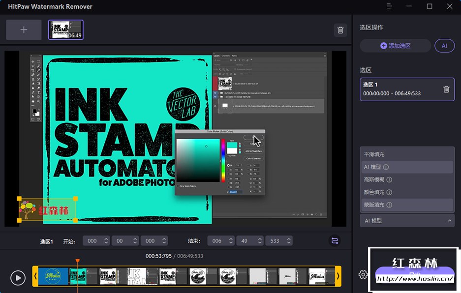461x293 pixels.
Task: Click the end seconds input field 49
Action: [x=245, y=241]
